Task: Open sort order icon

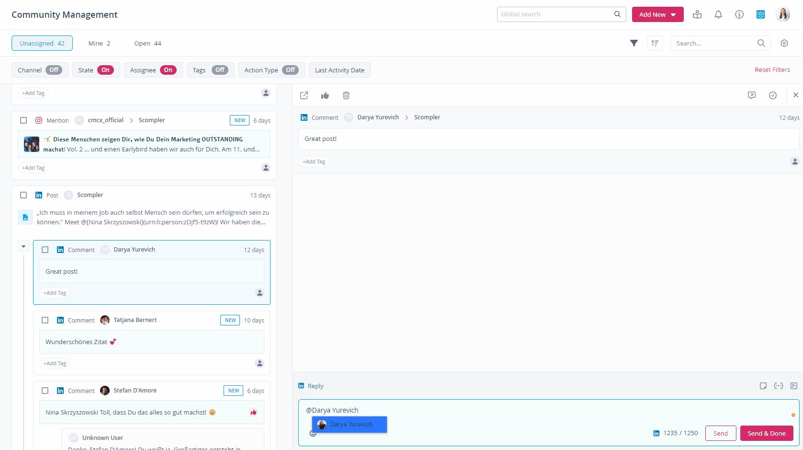Action: tap(655, 43)
